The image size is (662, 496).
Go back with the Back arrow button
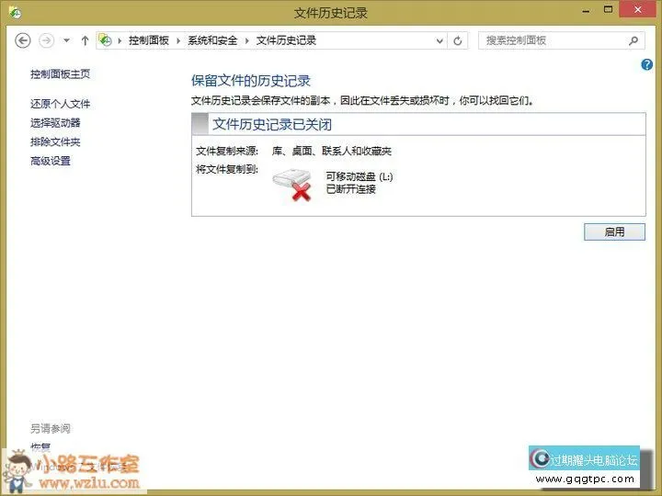[23, 40]
